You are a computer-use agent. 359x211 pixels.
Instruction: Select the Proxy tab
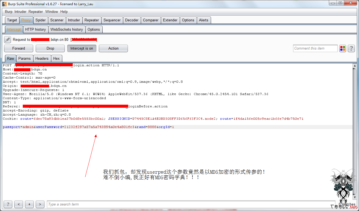26,20
